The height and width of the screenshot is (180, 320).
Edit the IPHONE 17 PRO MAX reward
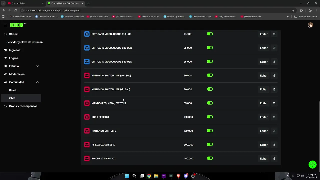pos(264,159)
